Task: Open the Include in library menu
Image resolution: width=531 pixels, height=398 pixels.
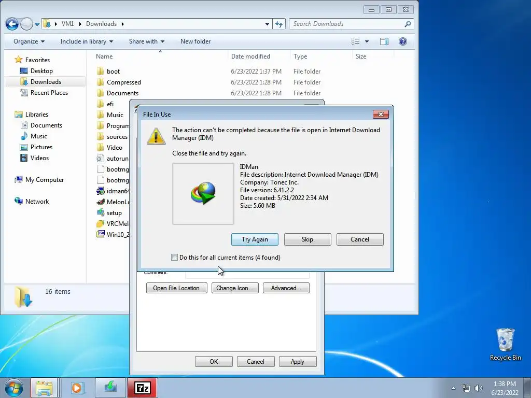Action: (x=87, y=41)
